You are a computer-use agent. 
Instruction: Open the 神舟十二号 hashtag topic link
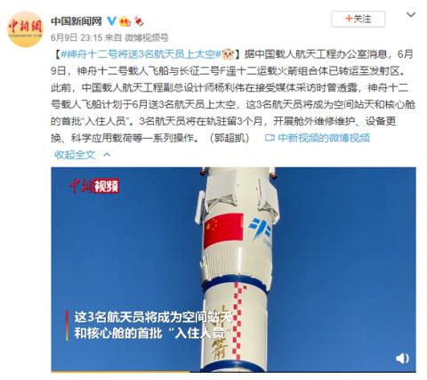pos(141,54)
